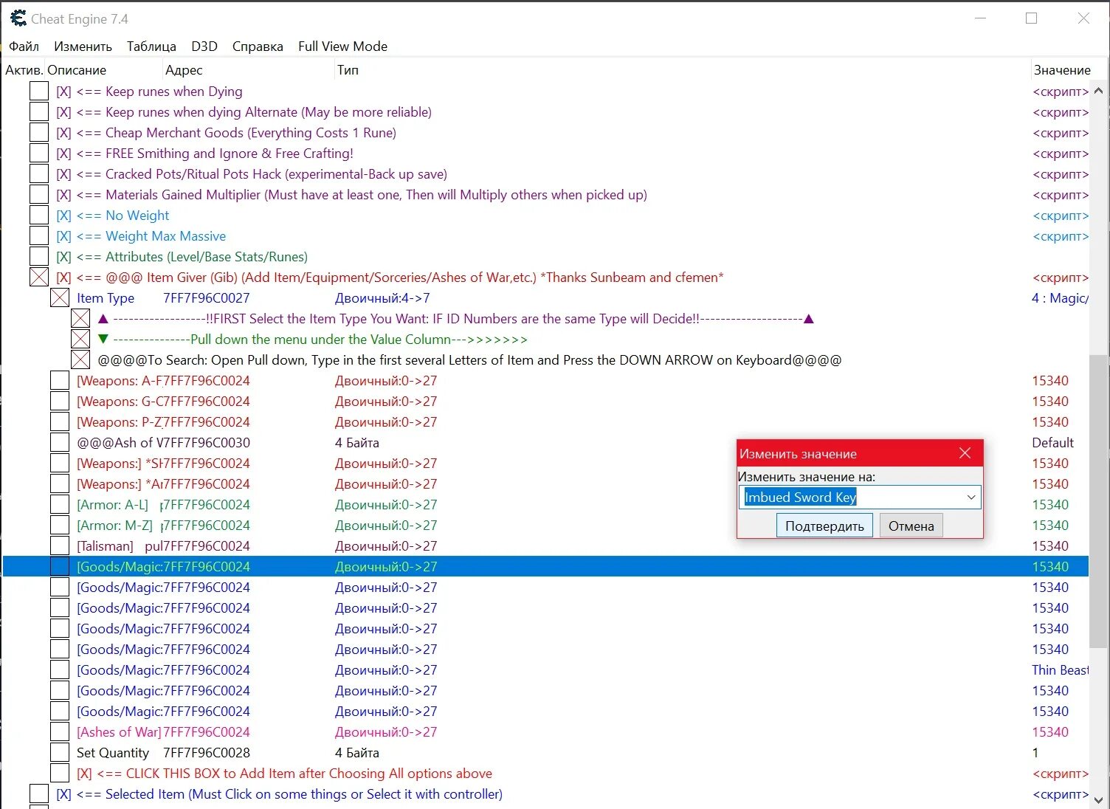
Task: Click Актив. column header
Action: coord(24,70)
